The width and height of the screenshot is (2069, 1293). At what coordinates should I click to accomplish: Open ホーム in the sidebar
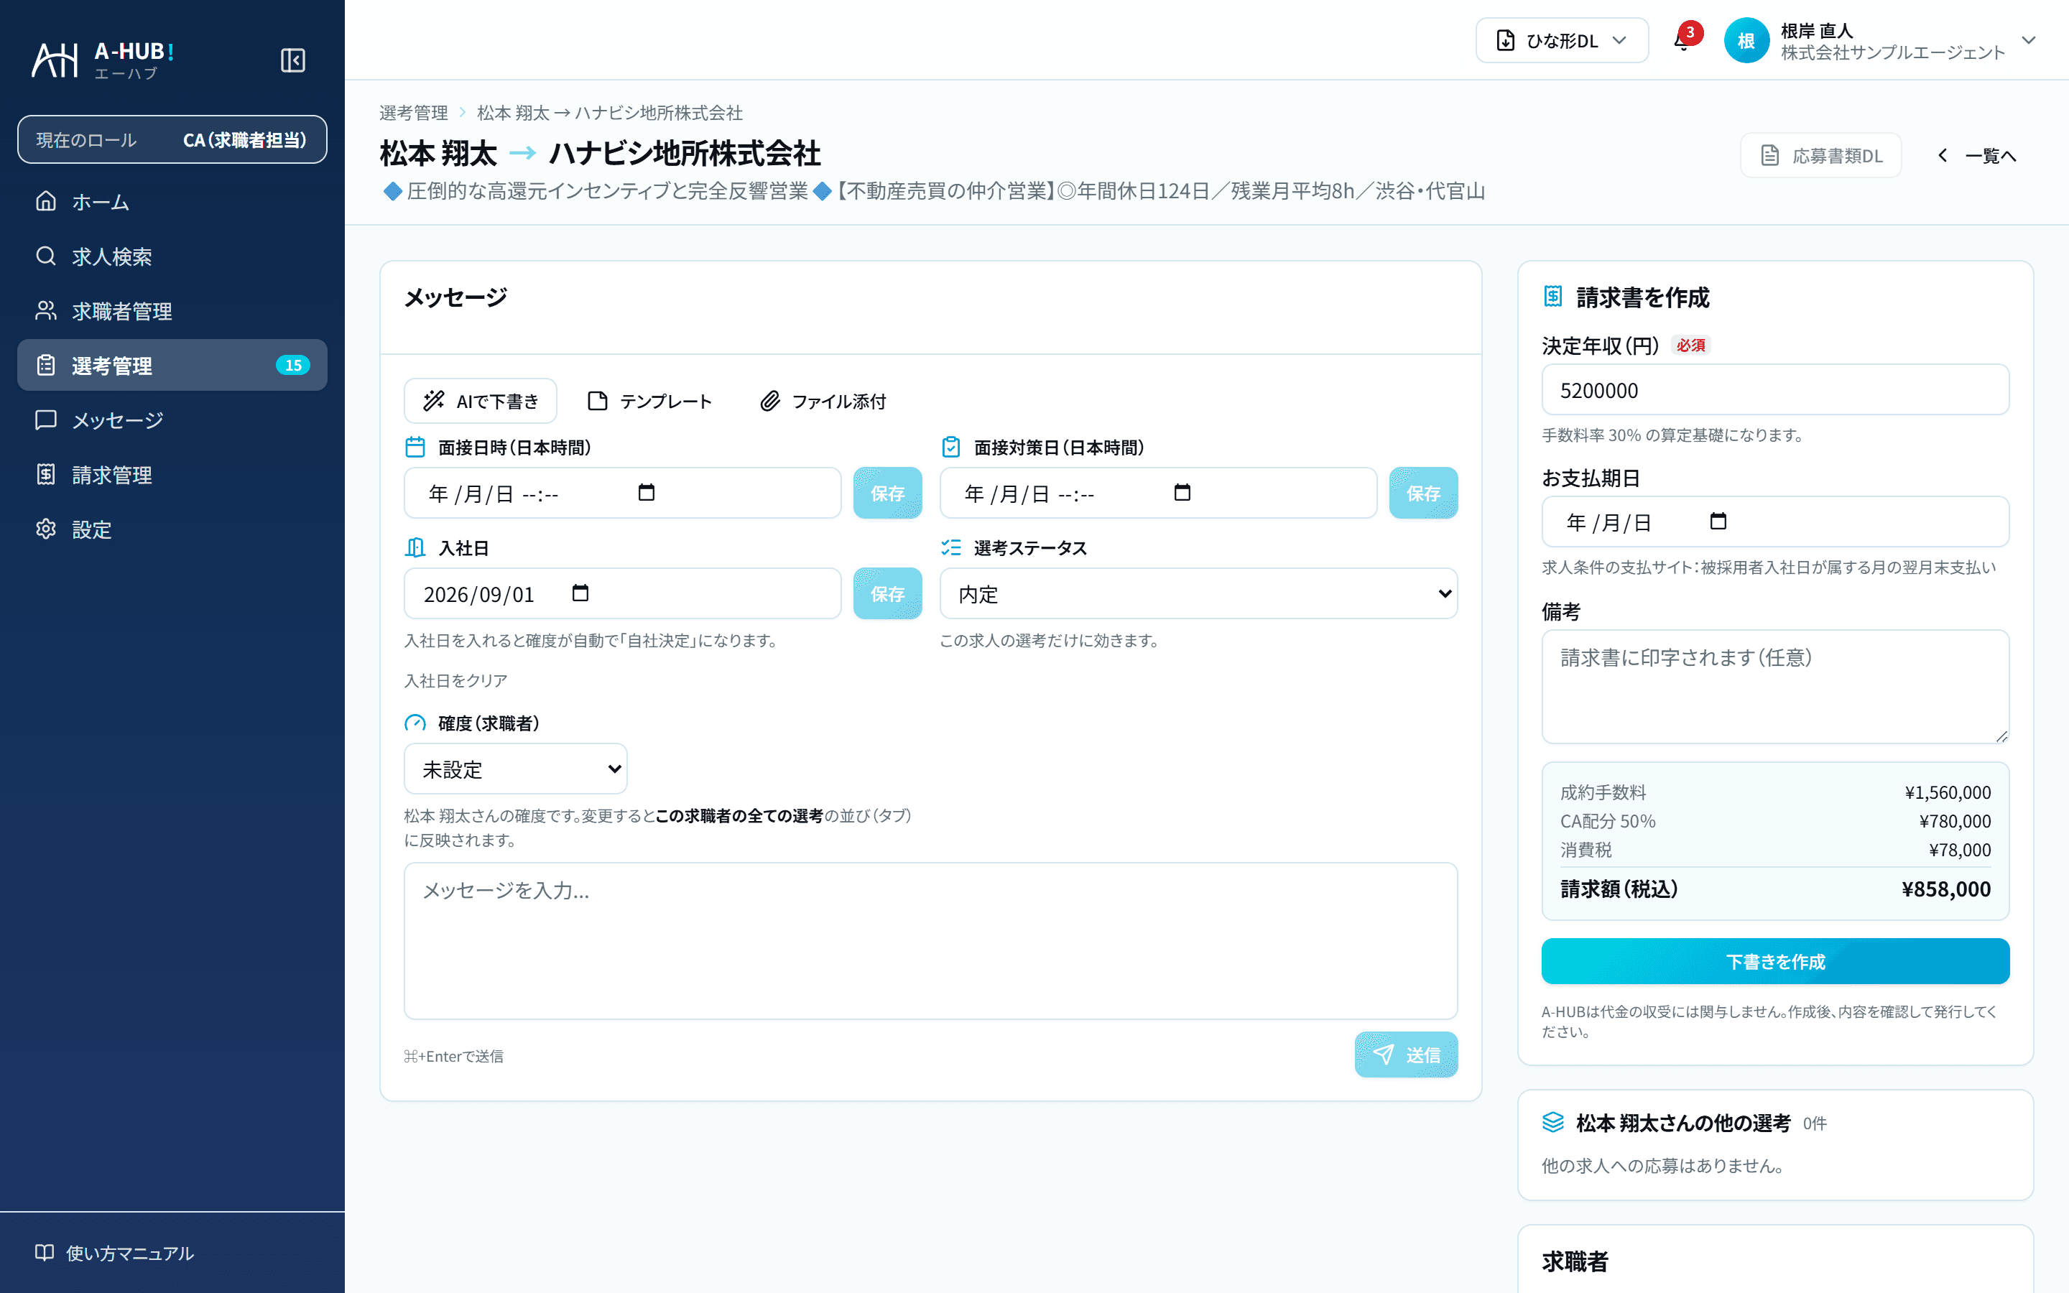click(x=172, y=202)
